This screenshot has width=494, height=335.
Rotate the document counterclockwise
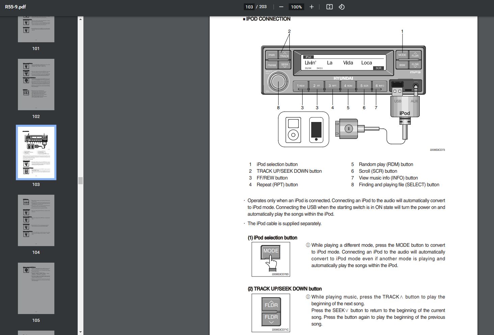click(341, 6)
